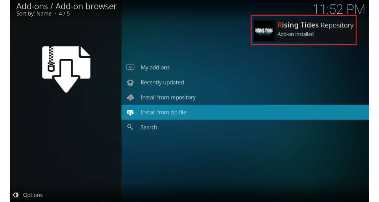379x202 pixels.
Task: Open the Options label at the bottom
Action: tap(33, 195)
